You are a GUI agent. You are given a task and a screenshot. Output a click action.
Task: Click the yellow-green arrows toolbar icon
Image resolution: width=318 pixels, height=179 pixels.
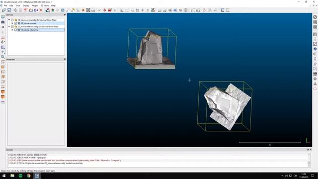(x=73, y=10)
